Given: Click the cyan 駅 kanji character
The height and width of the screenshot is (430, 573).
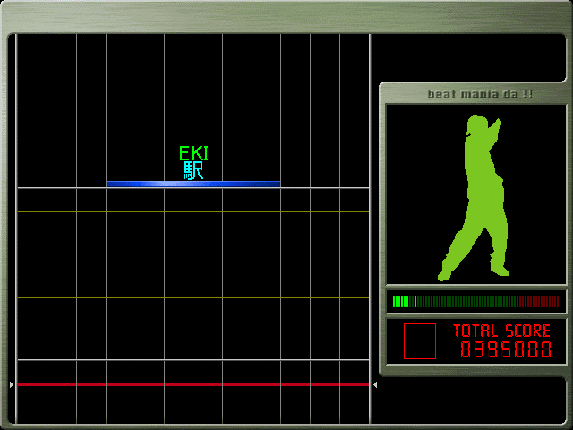Looking at the screenshot, I should (x=193, y=171).
